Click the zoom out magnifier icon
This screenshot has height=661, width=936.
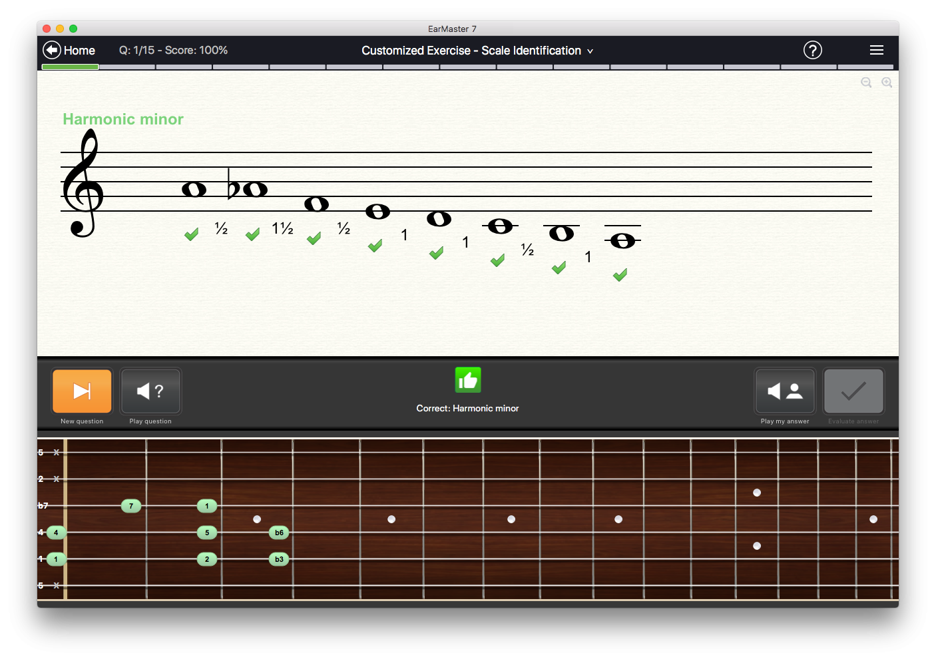pyautogui.click(x=865, y=83)
